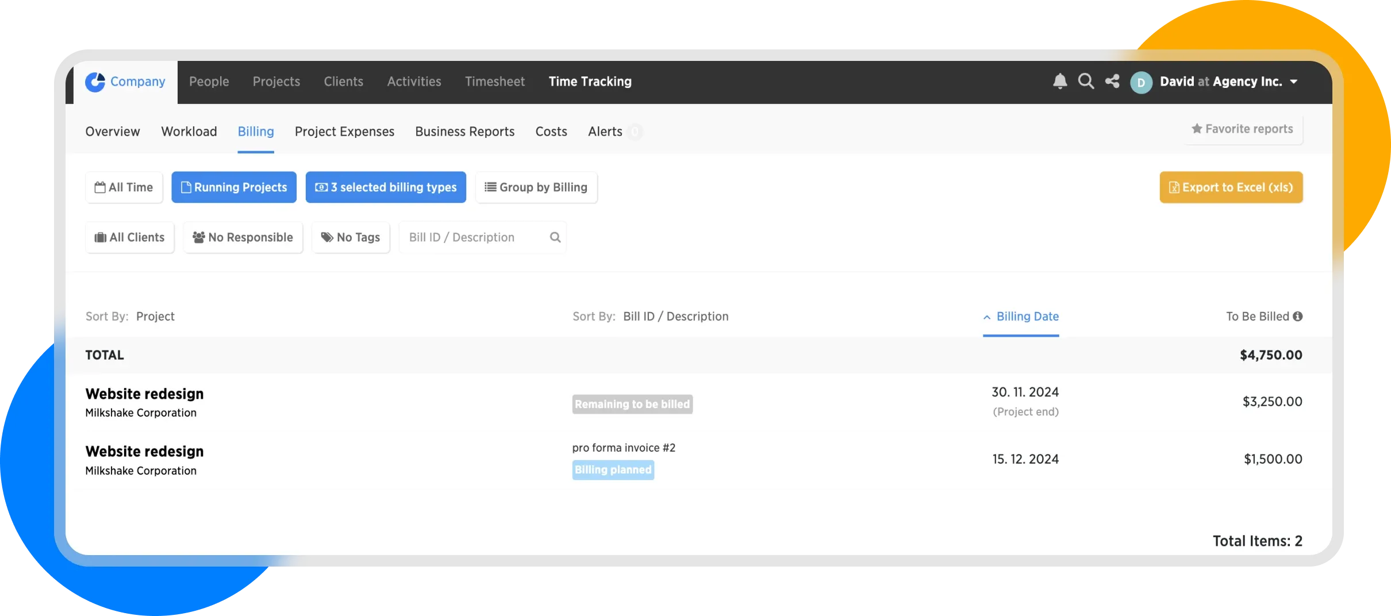Viewport: 1391px width, 616px height.
Task: Click the Bill ID / Description input field
Action: (x=474, y=237)
